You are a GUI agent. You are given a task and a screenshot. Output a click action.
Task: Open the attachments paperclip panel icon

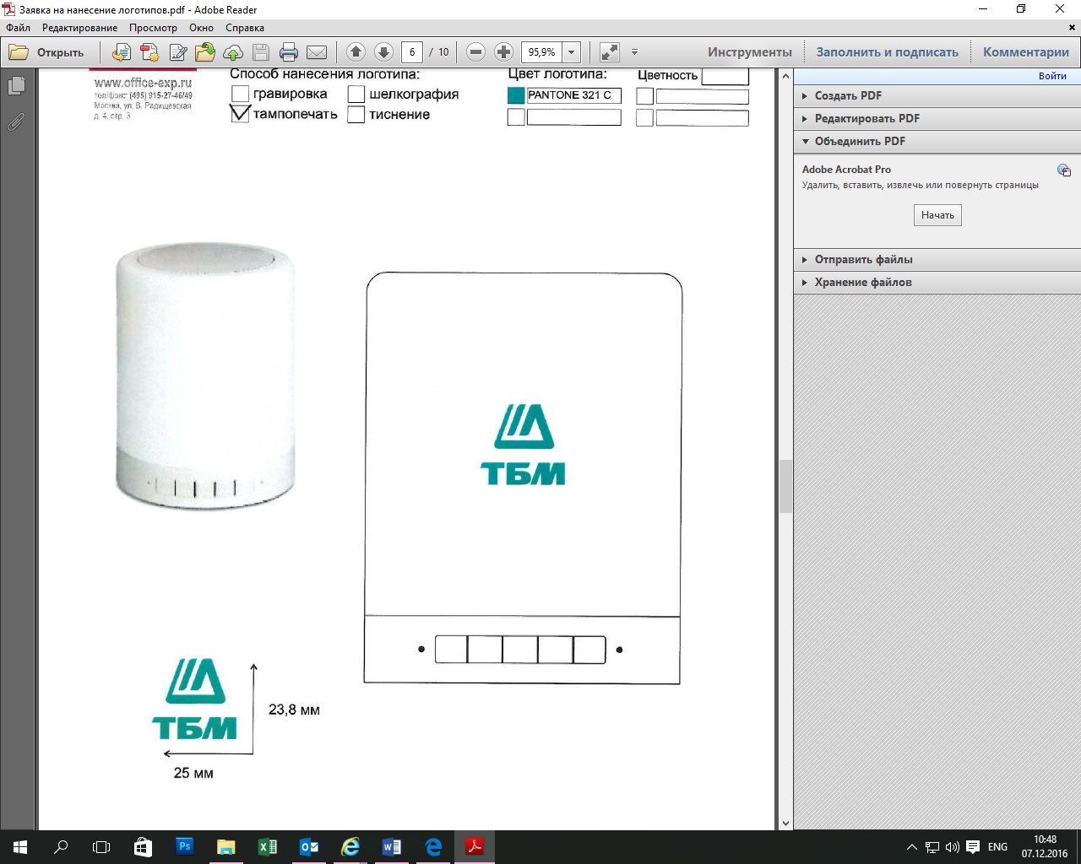(x=16, y=122)
